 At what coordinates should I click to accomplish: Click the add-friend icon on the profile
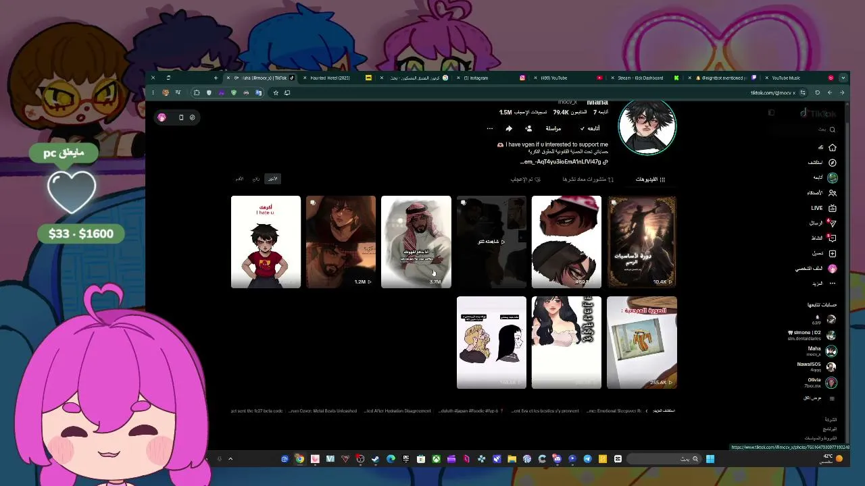(528, 128)
